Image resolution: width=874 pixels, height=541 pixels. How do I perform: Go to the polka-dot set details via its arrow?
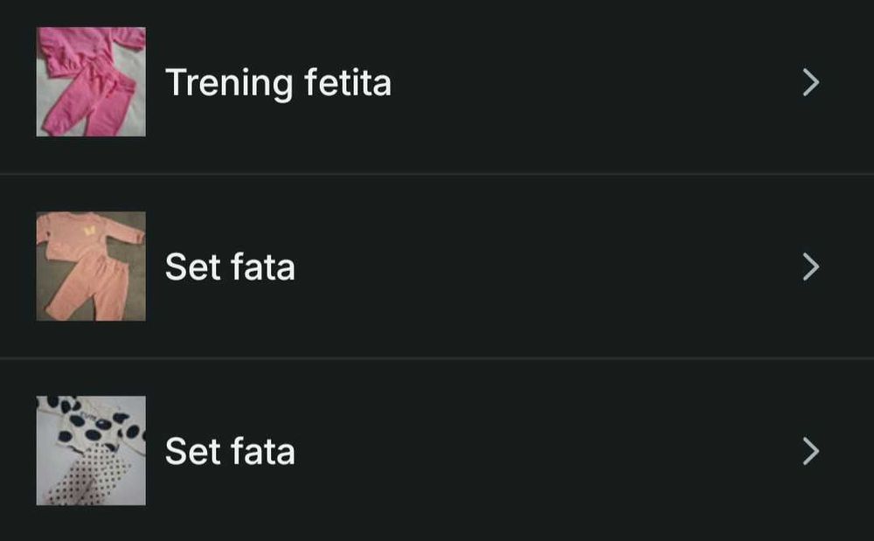coord(811,452)
